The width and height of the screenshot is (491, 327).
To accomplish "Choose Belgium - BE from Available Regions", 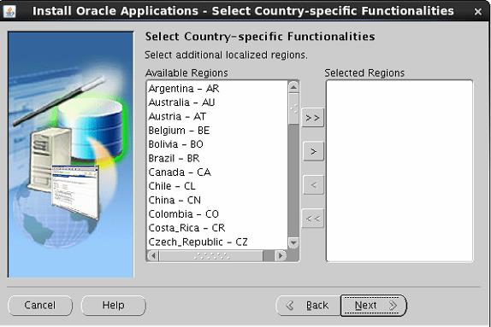I will point(217,130).
